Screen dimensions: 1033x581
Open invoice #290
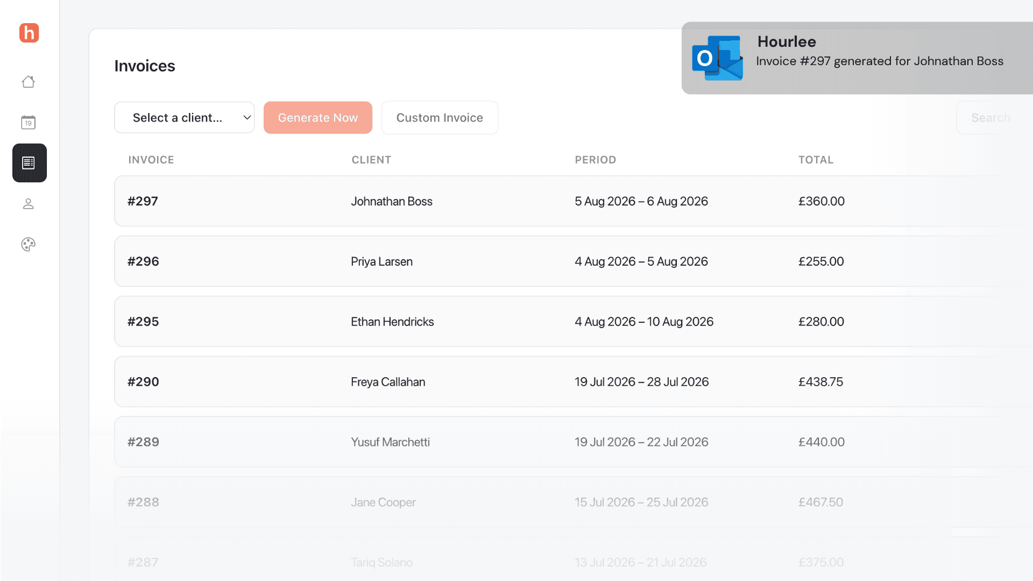tap(143, 382)
